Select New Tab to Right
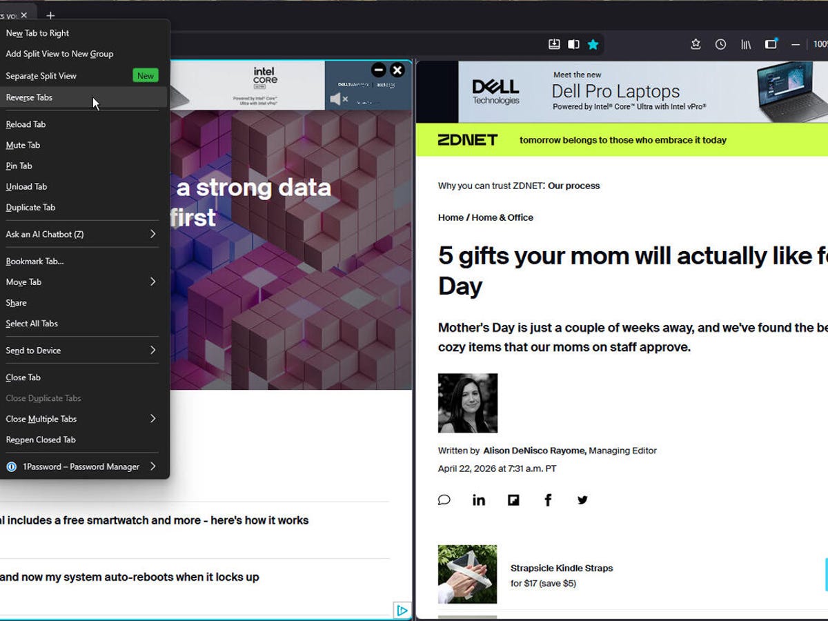 pyautogui.click(x=83, y=33)
